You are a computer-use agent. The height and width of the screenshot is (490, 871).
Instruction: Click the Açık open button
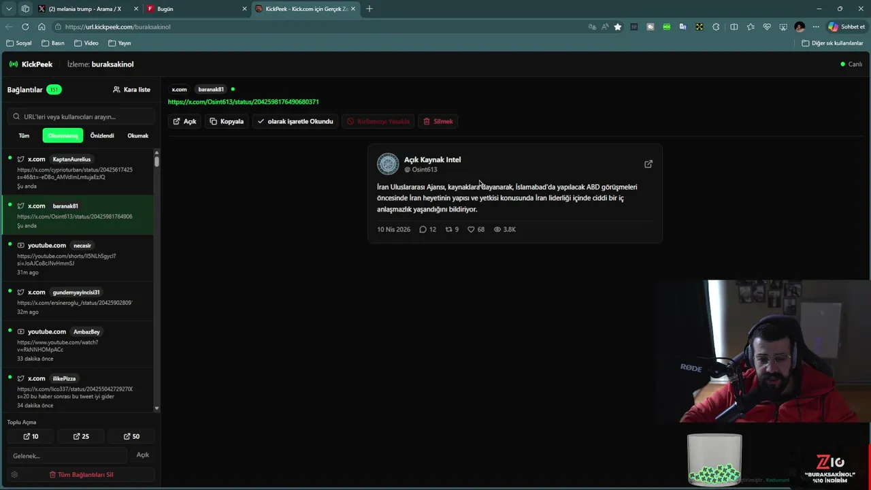184,121
